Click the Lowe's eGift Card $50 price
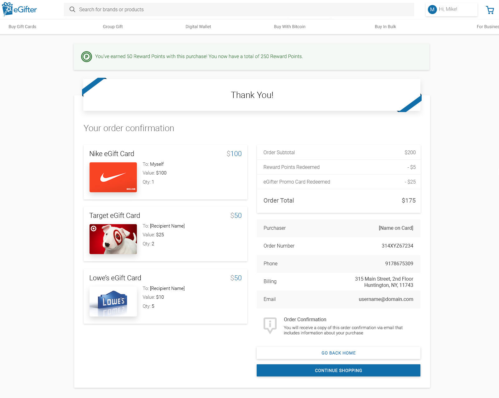The width and height of the screenshot is (499, 398). 236,278
